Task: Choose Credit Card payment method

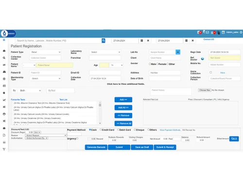Action: 101,130
